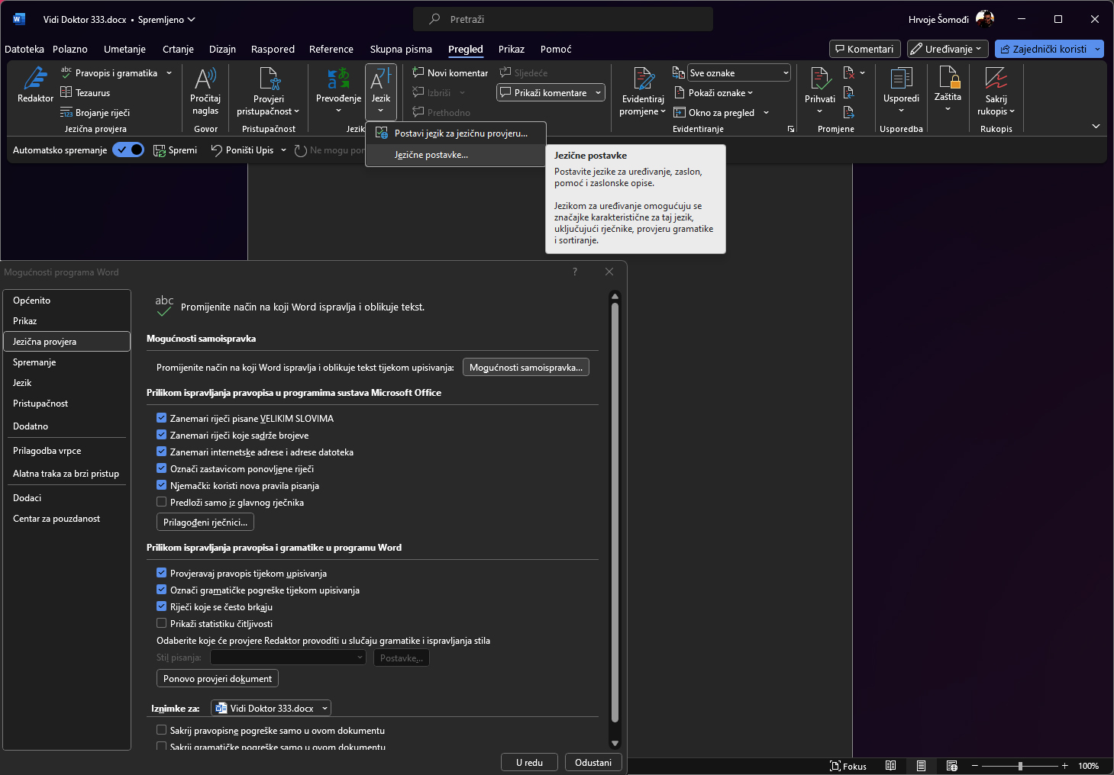The image size is (1114, 775).
Task: Switch to the Reference ribbon tab
Action: (x=331, y=49)
